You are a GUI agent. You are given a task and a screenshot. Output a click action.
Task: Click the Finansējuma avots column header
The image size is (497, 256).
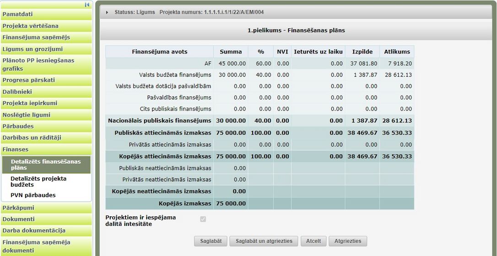click(x=159, y=52)
